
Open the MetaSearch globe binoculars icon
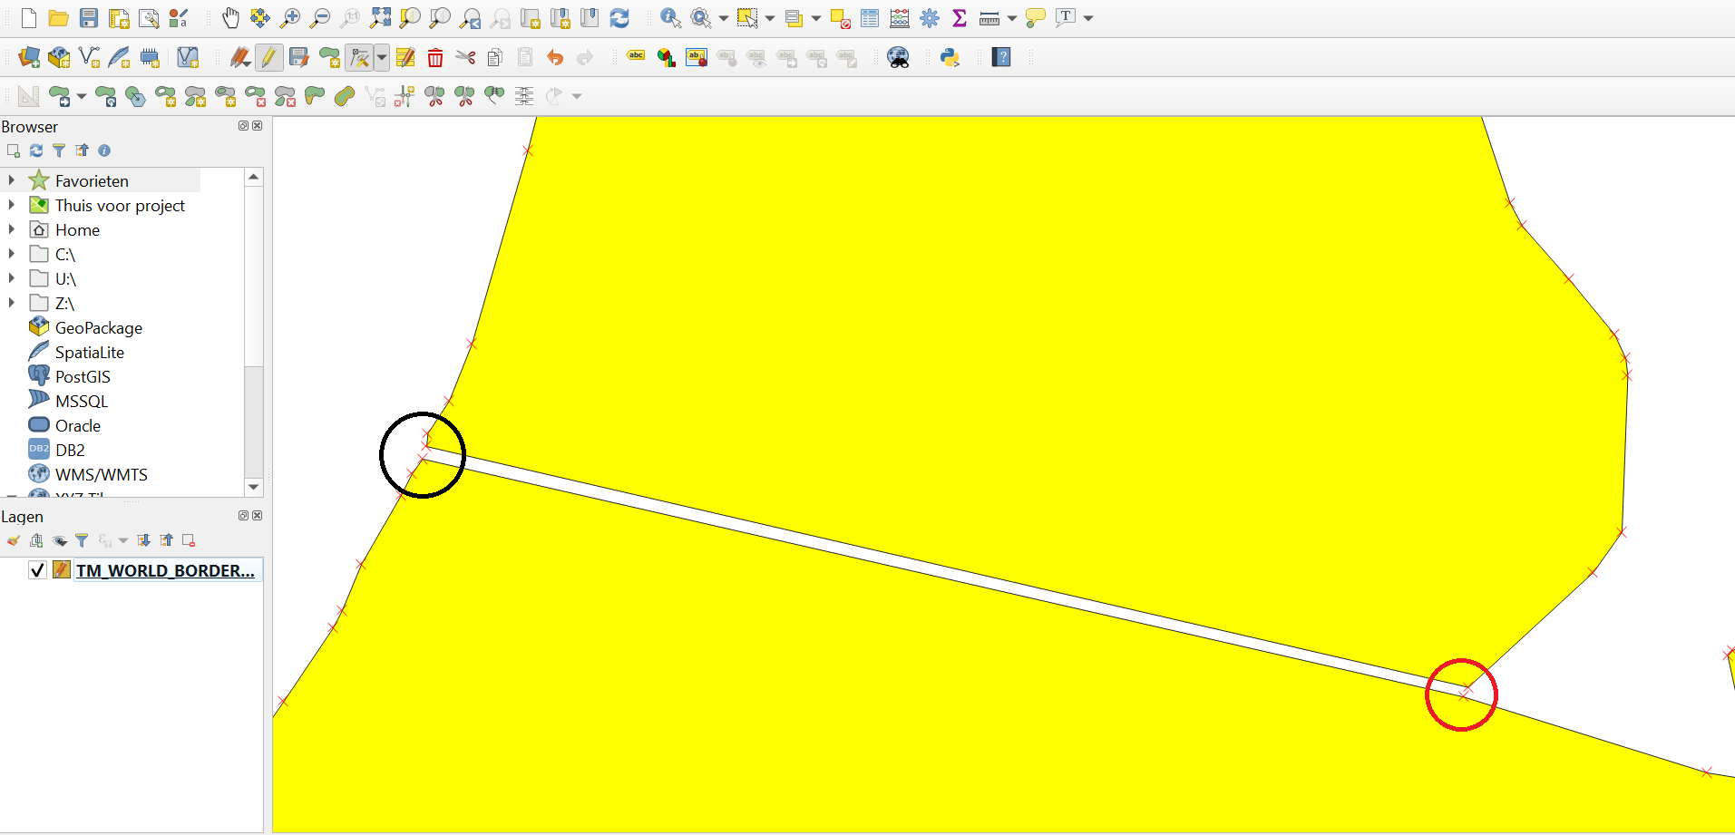pyautogui.click(x=898, y=58)
